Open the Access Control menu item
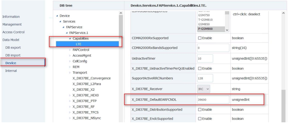This screenshot has width=288, height=125. click(13, 32)
